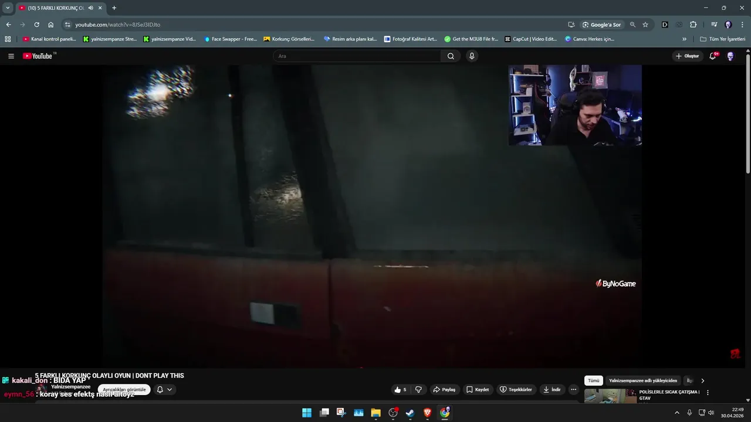Reload the current page
751x422 pixels.
point(36,25)
